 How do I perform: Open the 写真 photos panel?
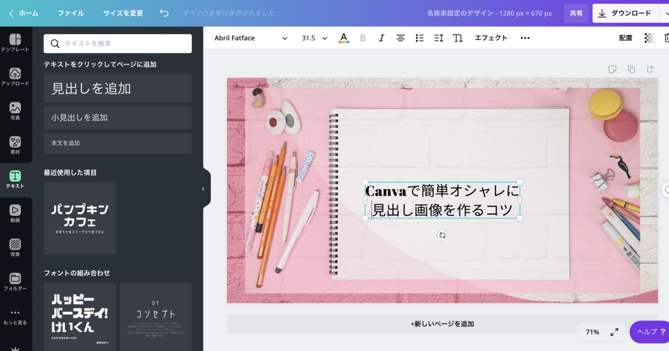click(16, 111)
